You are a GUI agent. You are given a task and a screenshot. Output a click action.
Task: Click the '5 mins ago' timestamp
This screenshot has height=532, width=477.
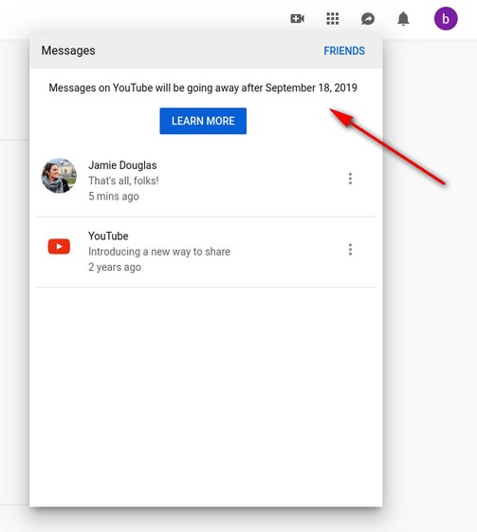tap(114, 196)
